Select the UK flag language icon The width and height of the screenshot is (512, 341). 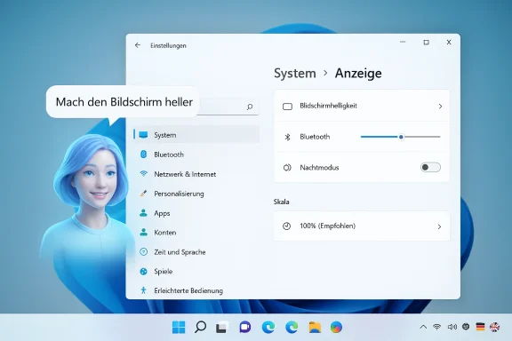[x=495, y=327]
